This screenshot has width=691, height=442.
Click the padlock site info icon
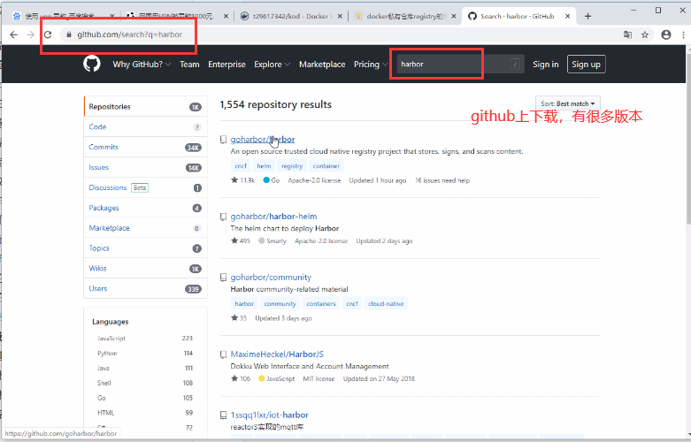click(69, 34)
